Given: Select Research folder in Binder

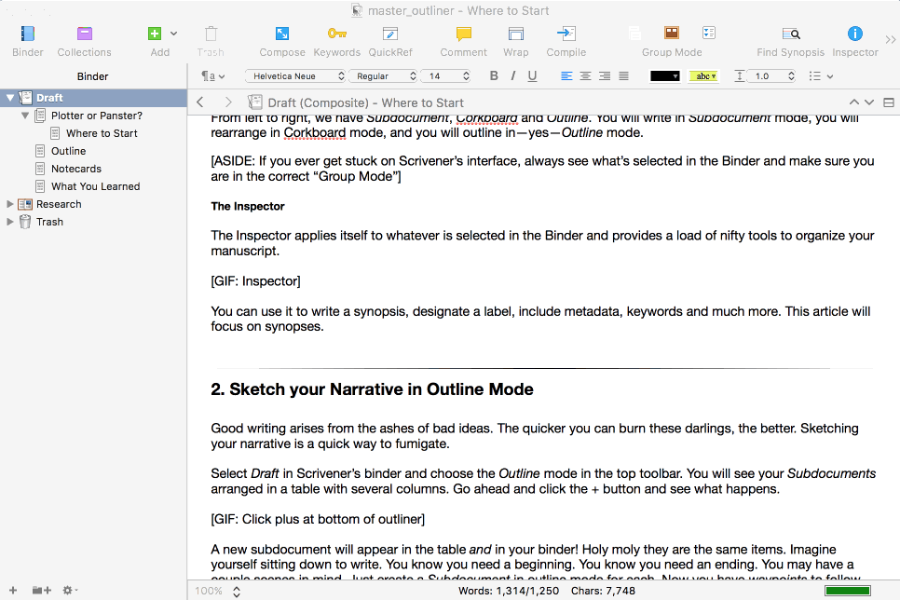Looking at the screenshot, I should tap(59, 204).
